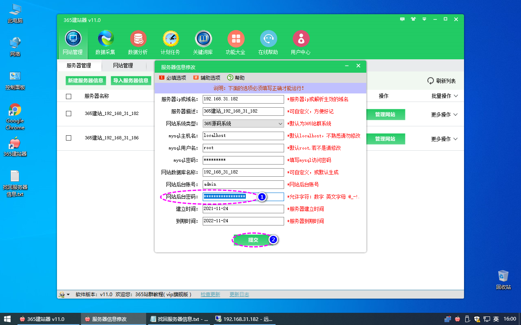Click the 检查更新 link in status bar
The width and height of the screenshot is (521, 325).
click(210, 295)
